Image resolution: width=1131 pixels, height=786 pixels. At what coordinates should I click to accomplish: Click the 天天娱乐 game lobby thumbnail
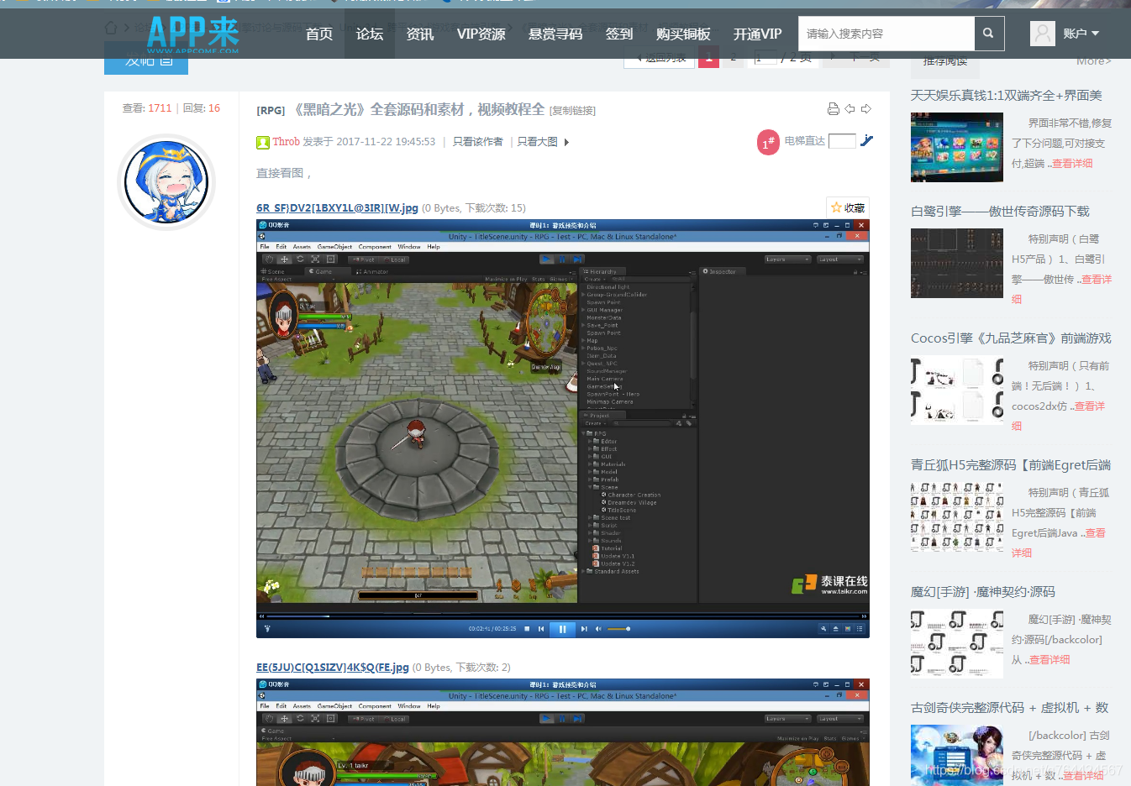click(957, 147)
